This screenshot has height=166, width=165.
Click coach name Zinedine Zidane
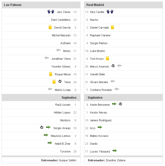(115, 160)
